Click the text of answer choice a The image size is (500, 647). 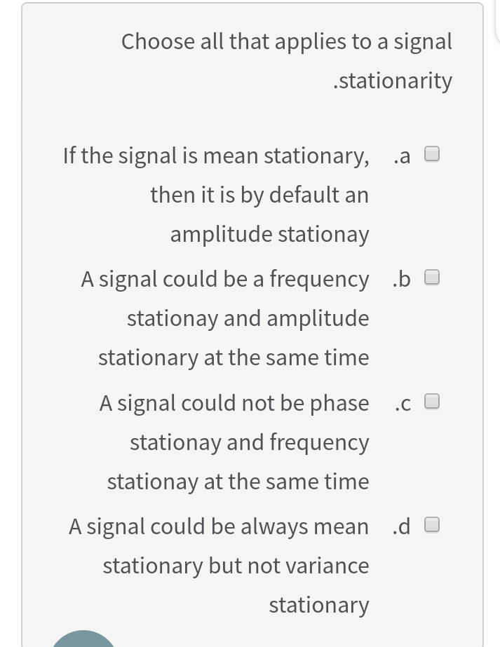216,194
